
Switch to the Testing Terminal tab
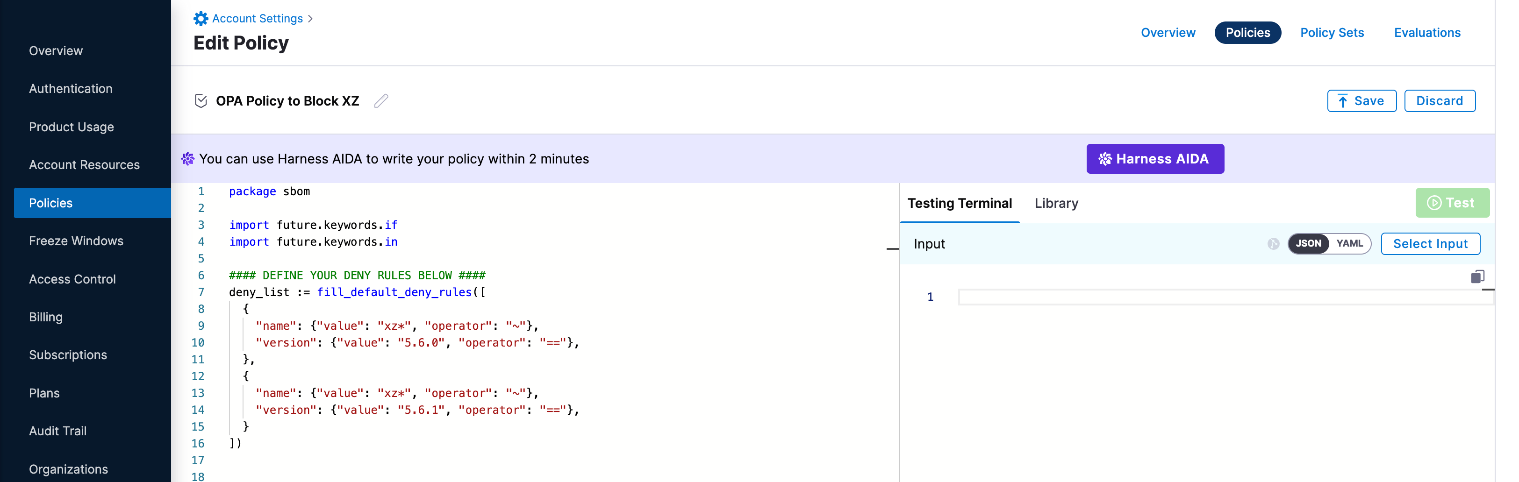(960, 203)
